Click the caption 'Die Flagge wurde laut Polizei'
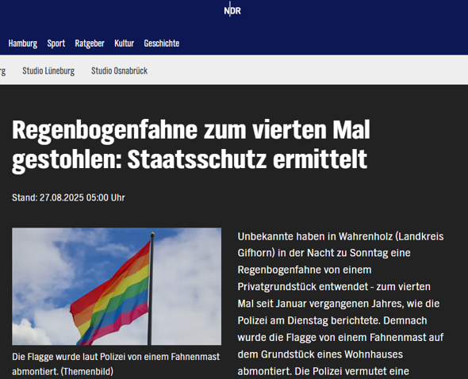This screenshot has height=379, width=468. [x=116, y=364]
